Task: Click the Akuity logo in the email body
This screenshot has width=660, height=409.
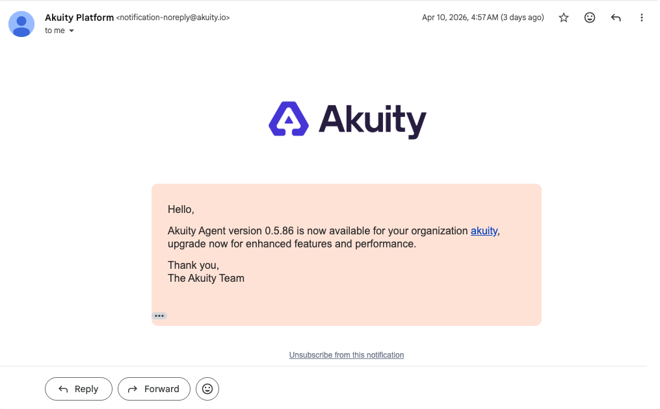Action: point(347,119)
